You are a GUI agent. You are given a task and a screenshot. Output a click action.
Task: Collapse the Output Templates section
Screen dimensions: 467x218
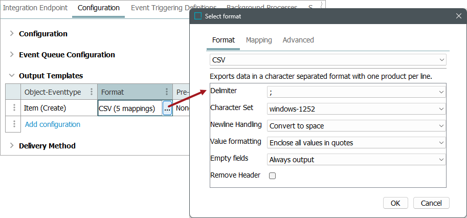click(x=12, y=76)
